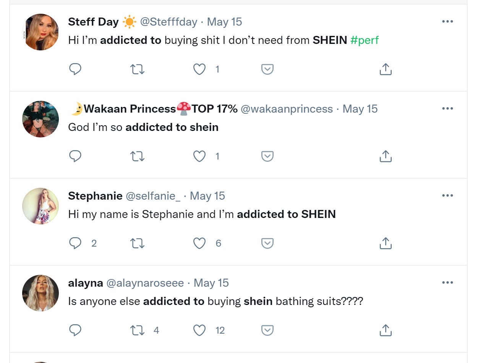This screenshot has width=478, height=363.
Task: Click the retweet count on alayna's tweet
Action: (x=157, y=330)
